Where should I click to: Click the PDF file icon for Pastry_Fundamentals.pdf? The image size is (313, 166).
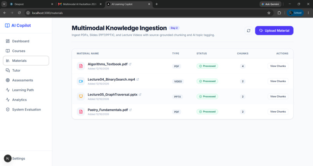(x=81, y=112)
